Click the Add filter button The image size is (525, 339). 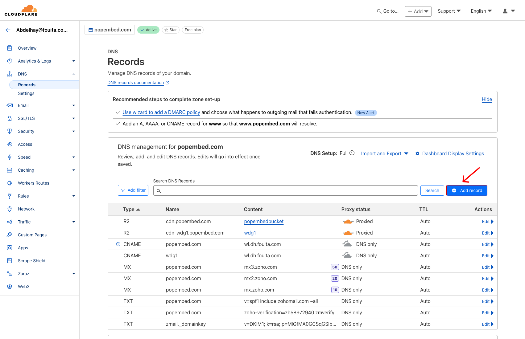(x=133, y=190)
